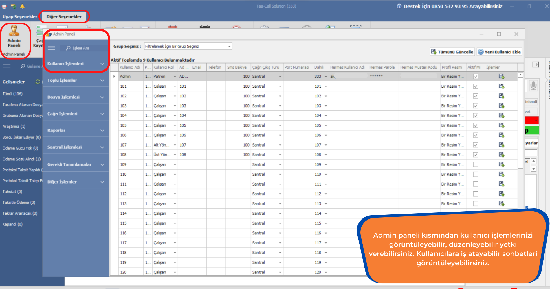Screen dimensions: 550x289
Task: Click the notification bell icon in title bar
Action: 22,6
